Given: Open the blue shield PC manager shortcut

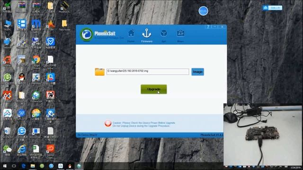Looking at the screenshot, I should (x=50, y=43).
